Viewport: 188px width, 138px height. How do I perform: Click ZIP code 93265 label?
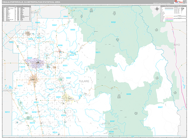(x=129, y=94)
